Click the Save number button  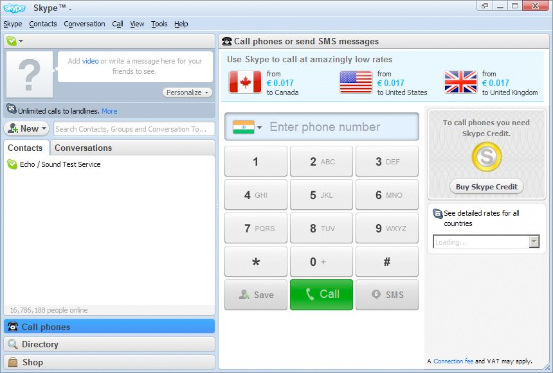256,295
